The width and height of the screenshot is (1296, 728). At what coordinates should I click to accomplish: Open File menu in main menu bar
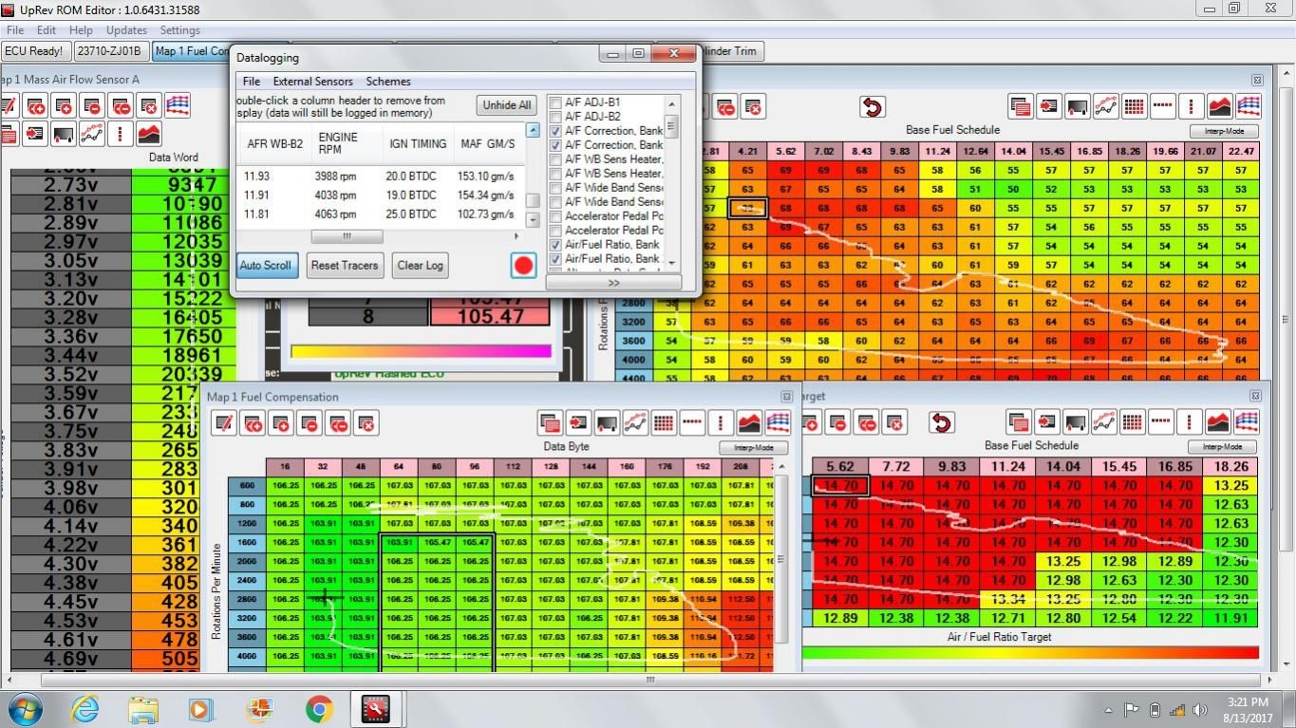(x=15, y=30)
